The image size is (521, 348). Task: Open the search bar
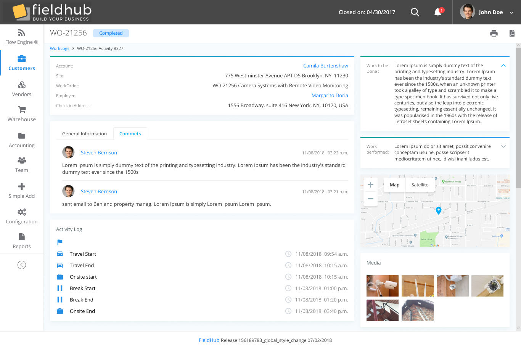tap(415, 12)
